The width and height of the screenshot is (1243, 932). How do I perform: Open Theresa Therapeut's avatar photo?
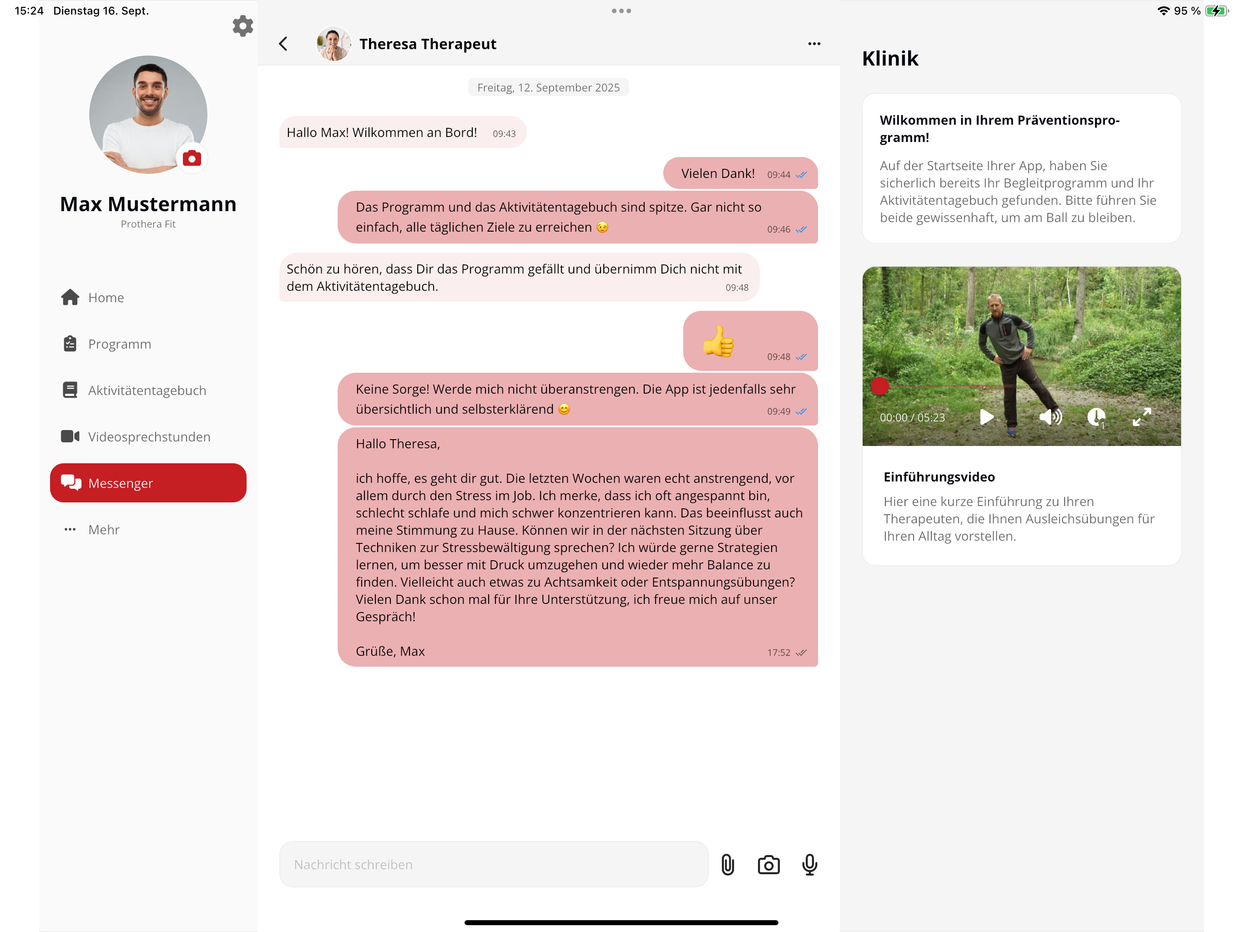334,44
